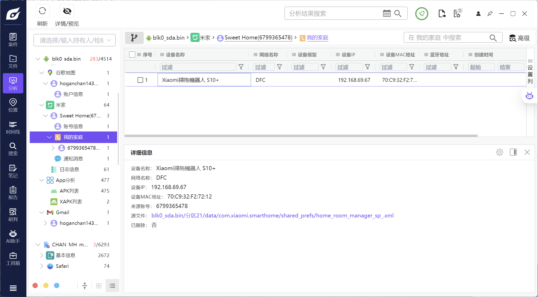
Task: Click the branch tree-path icon button
Action: pos(134,38)
